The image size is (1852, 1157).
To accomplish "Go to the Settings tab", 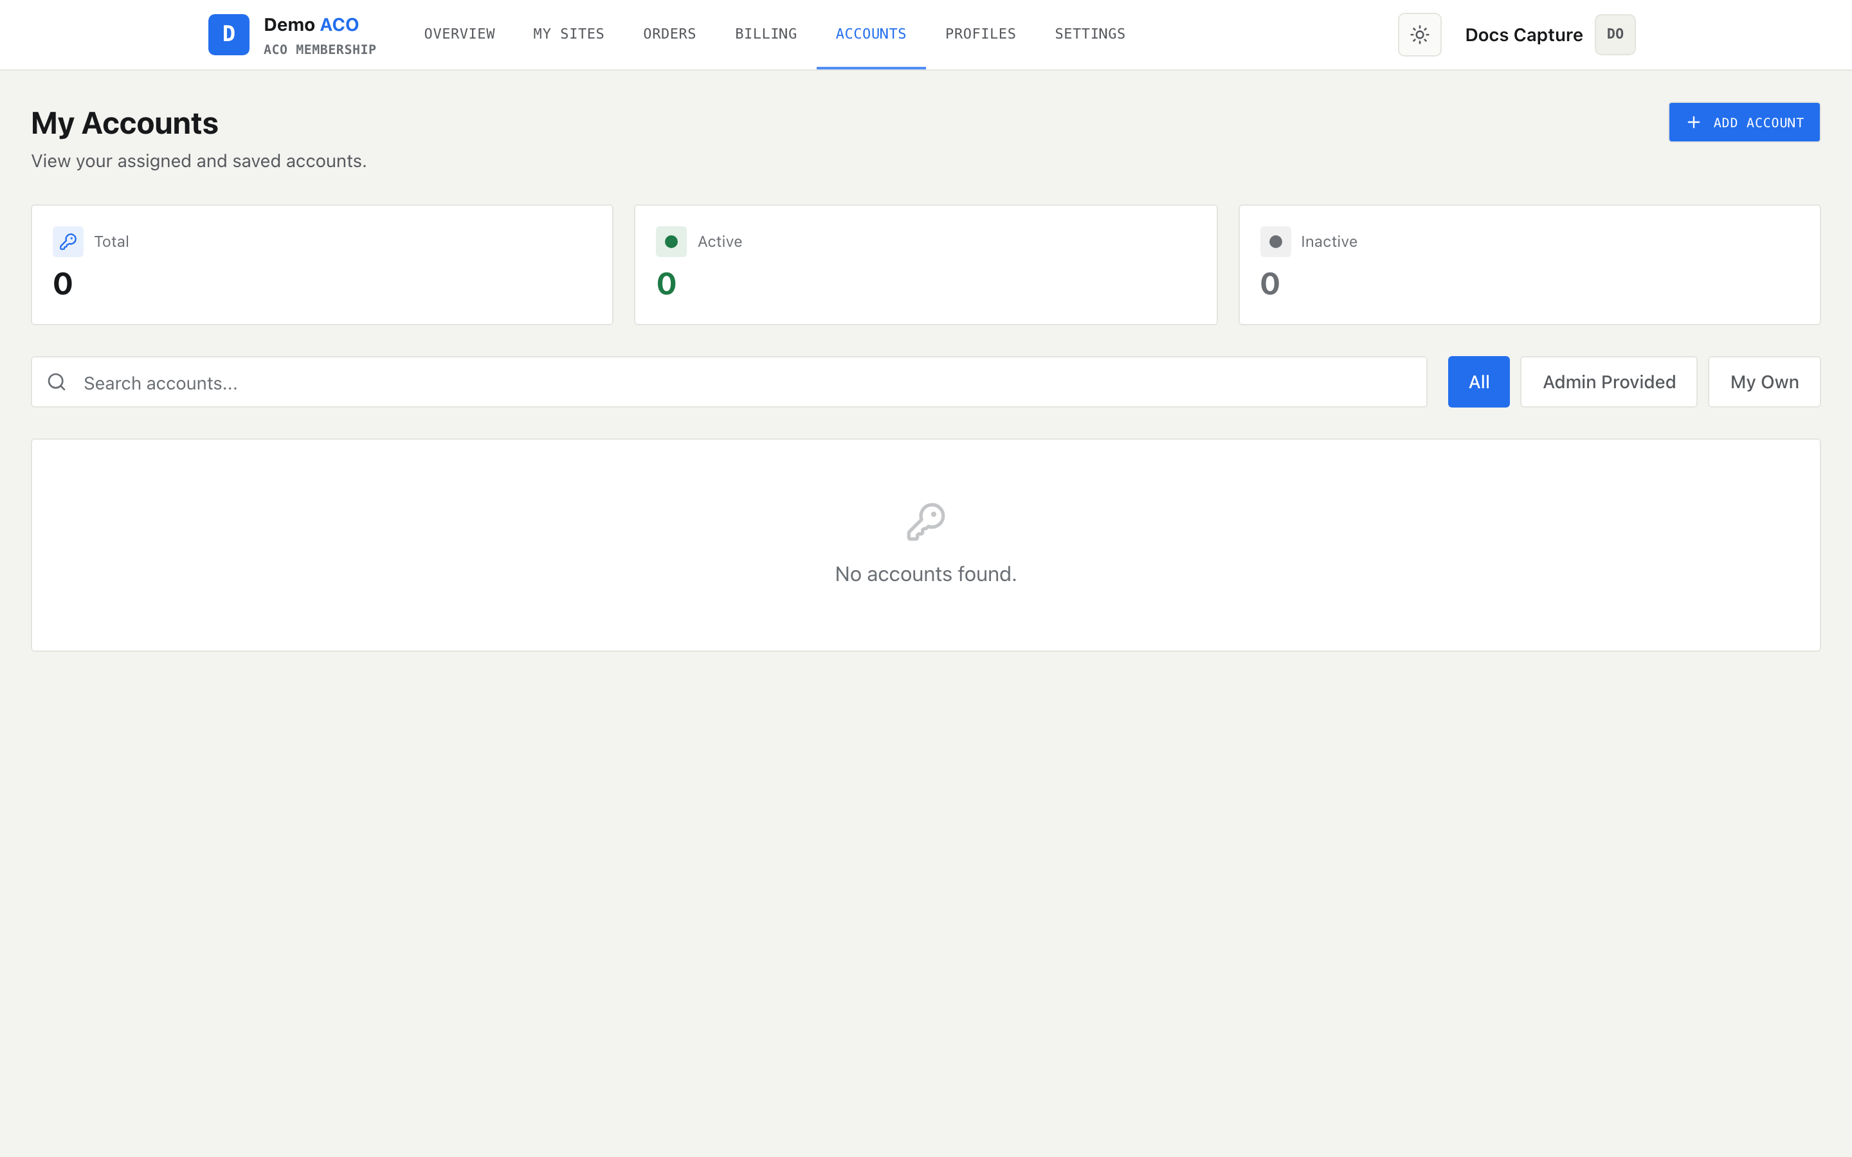I will pos(1090,35).
